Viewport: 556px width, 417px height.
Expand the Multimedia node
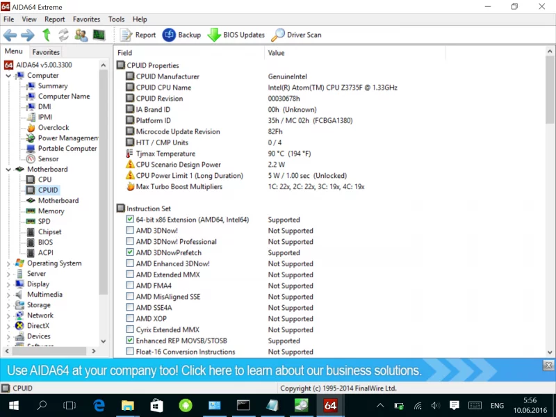[x=8, y=295]
